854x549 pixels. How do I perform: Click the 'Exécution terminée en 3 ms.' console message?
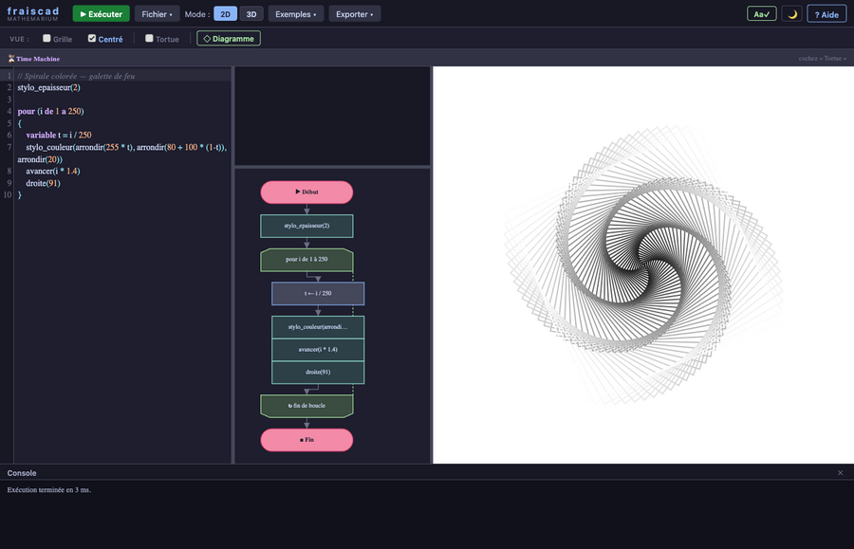pos(49,489)
